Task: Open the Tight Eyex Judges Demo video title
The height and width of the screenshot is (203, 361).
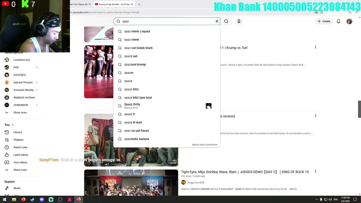Action: [x=245, y=172]
